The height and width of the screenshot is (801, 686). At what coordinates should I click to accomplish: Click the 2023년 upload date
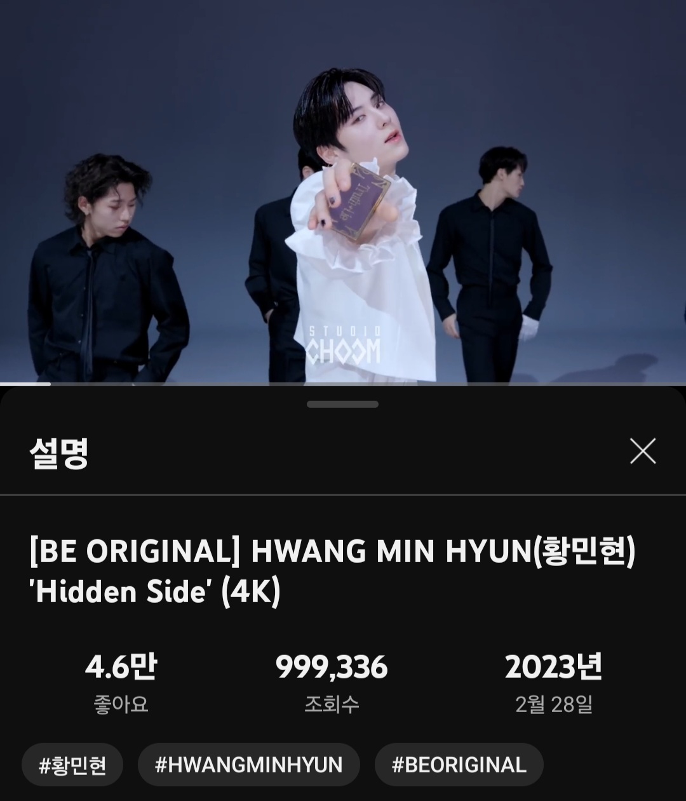[x=553, y=667]
